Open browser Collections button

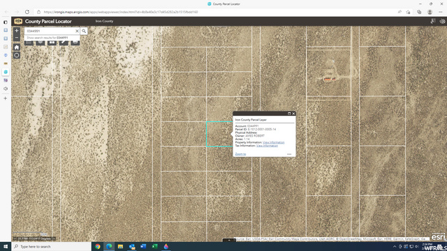tap(419, 12)
